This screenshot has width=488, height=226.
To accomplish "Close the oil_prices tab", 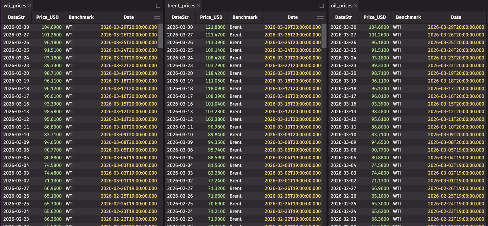I will tap(356, 6).
